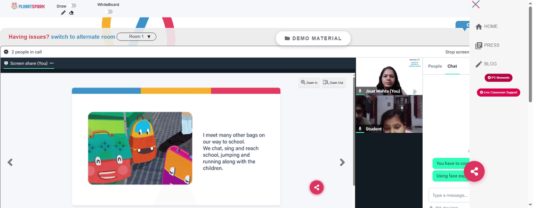533x208 pixels.
Task: Select the Student video tile
Action: coord(389,114)
